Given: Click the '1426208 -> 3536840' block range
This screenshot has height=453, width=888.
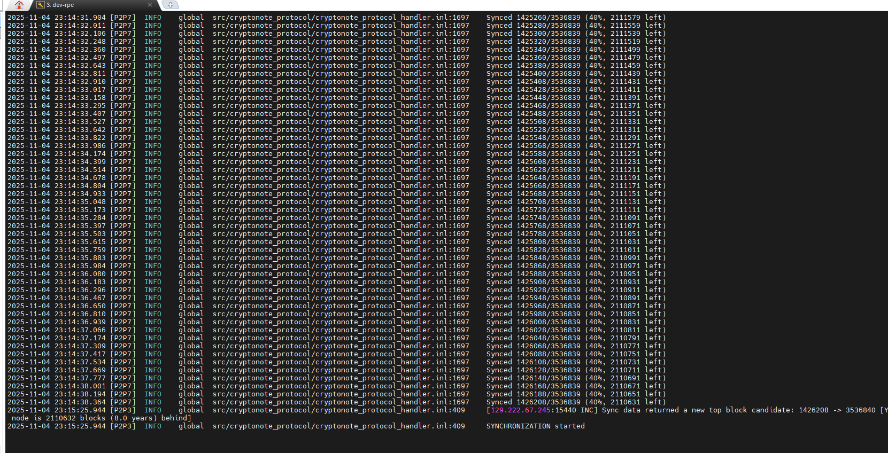Looking at the screenshot, I should point(837,410).
